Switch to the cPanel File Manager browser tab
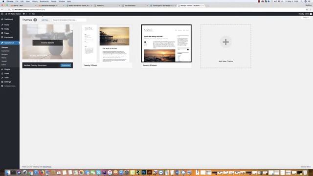 click(x=51, y=5)
